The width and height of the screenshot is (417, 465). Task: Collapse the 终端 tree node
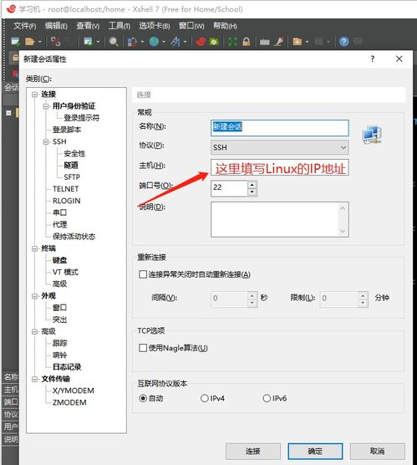34,248
